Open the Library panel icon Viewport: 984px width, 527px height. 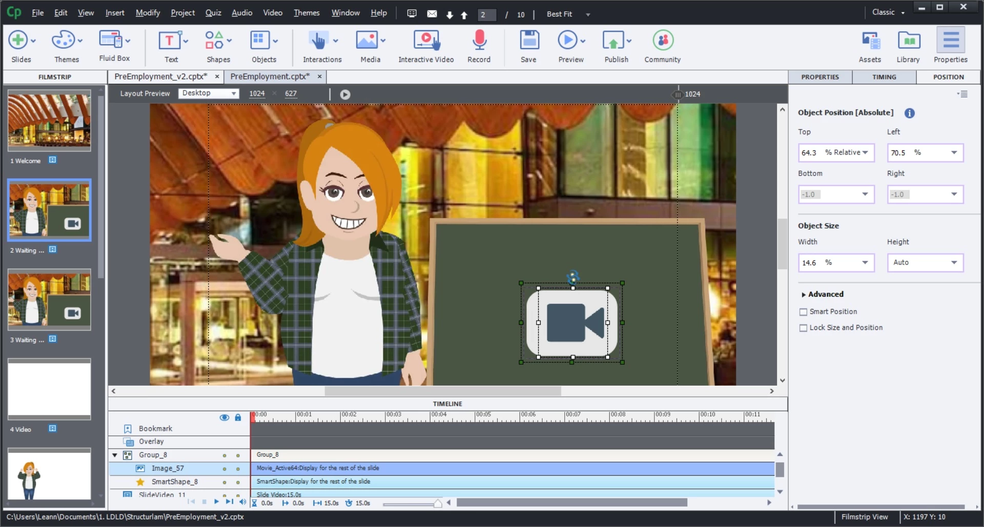click(908, 41)
